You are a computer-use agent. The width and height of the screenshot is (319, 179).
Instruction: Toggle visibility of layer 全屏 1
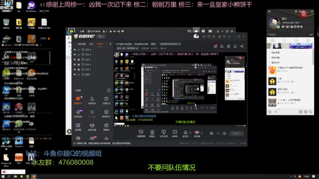tap(75, 74)
